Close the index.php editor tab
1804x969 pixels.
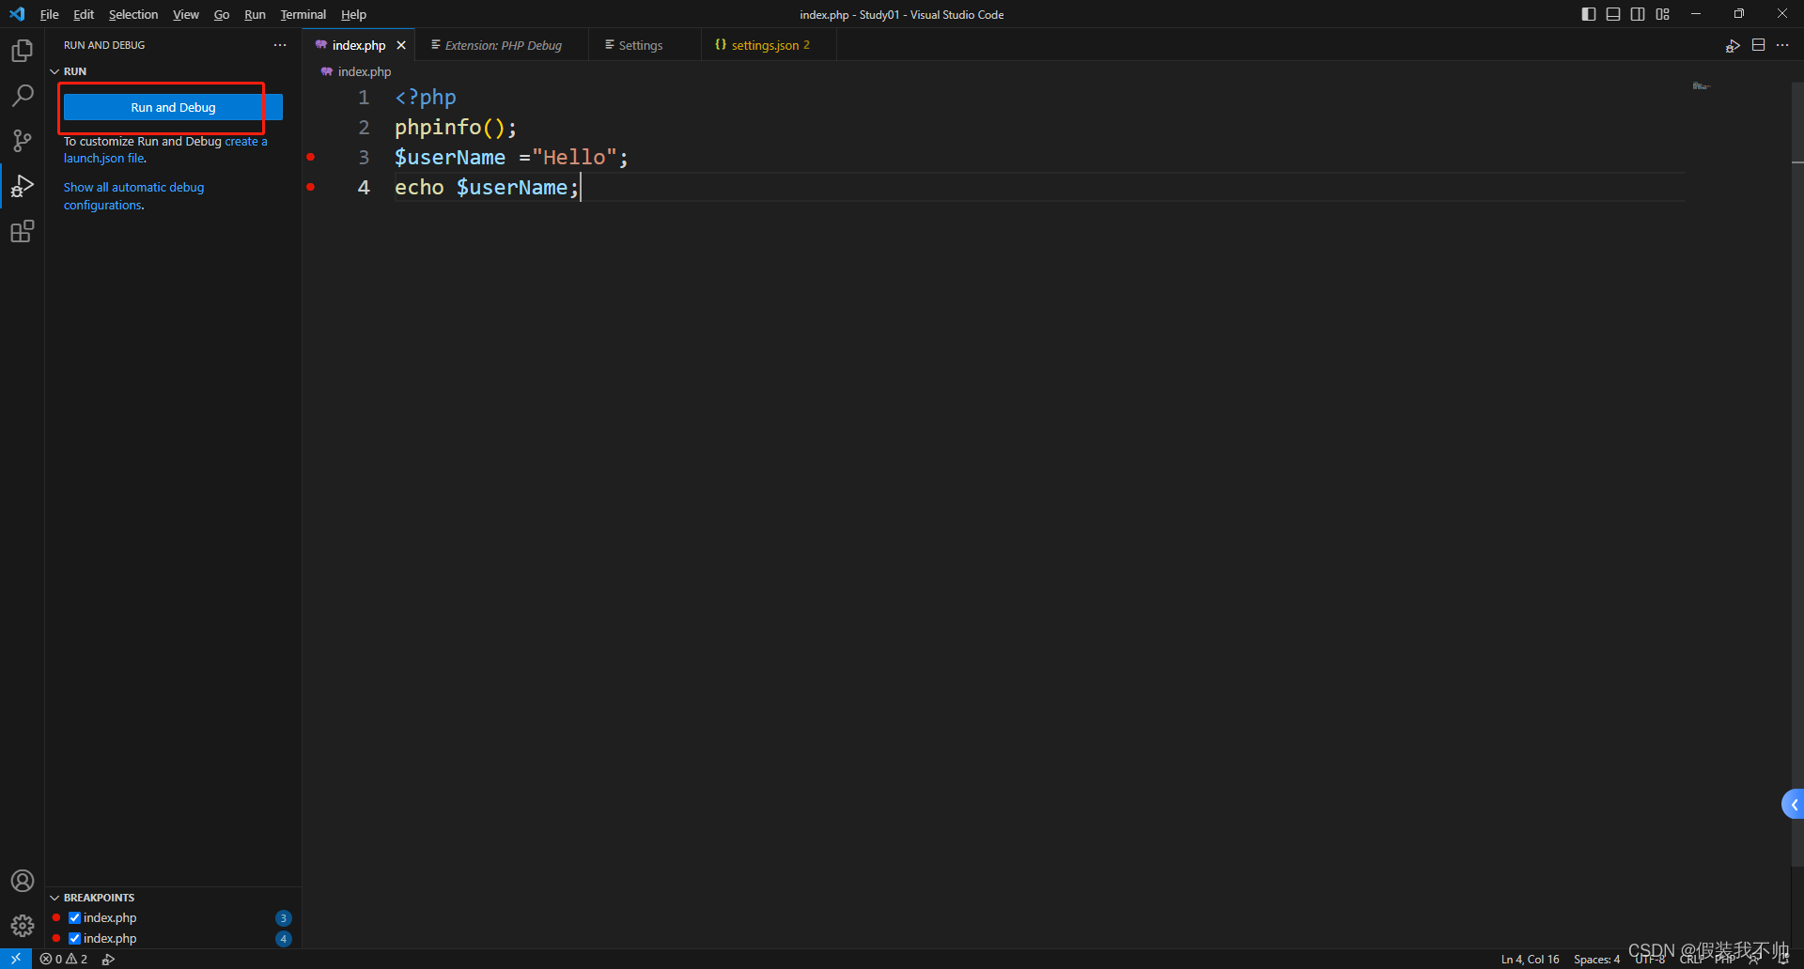401,45
